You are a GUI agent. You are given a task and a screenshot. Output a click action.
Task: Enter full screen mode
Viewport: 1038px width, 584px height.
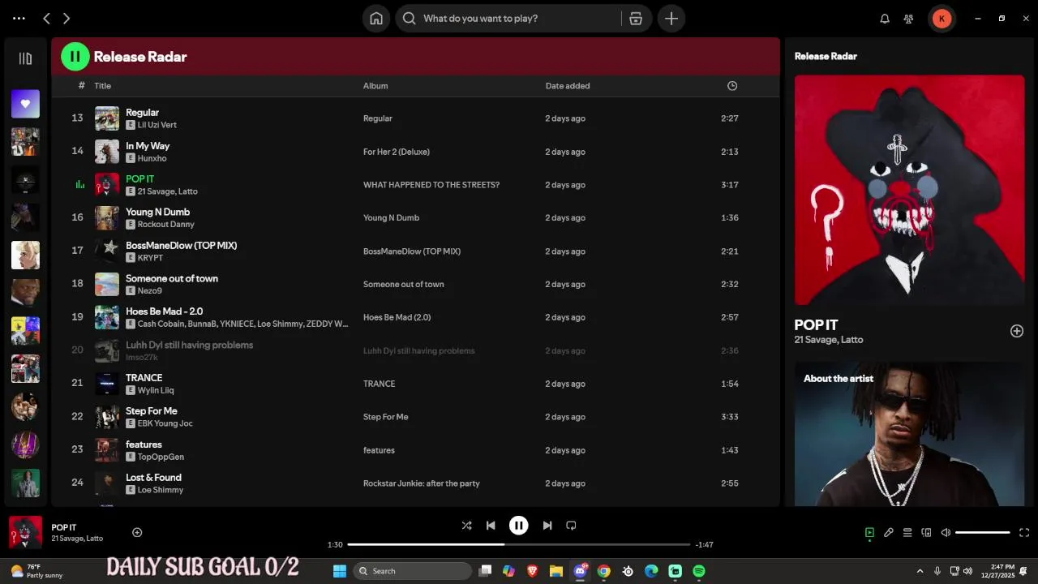click(1024, 533)
